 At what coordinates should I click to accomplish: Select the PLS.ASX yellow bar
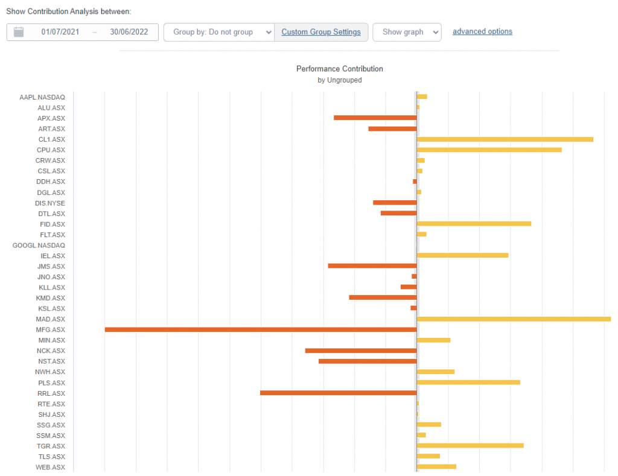[x=468, y=382]
